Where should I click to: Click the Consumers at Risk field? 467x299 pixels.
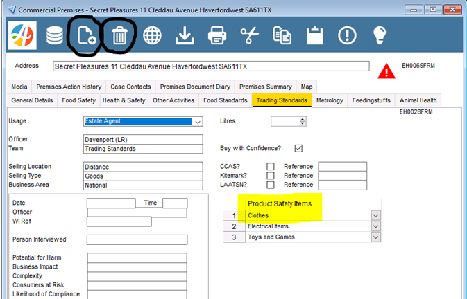point(137,285)
